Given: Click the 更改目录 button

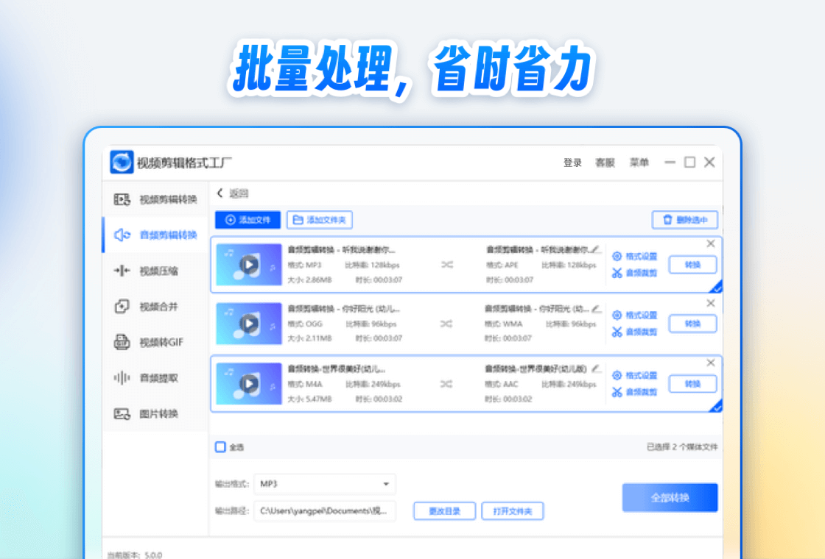Looking at the screenshot, I should tap(444, 510).
